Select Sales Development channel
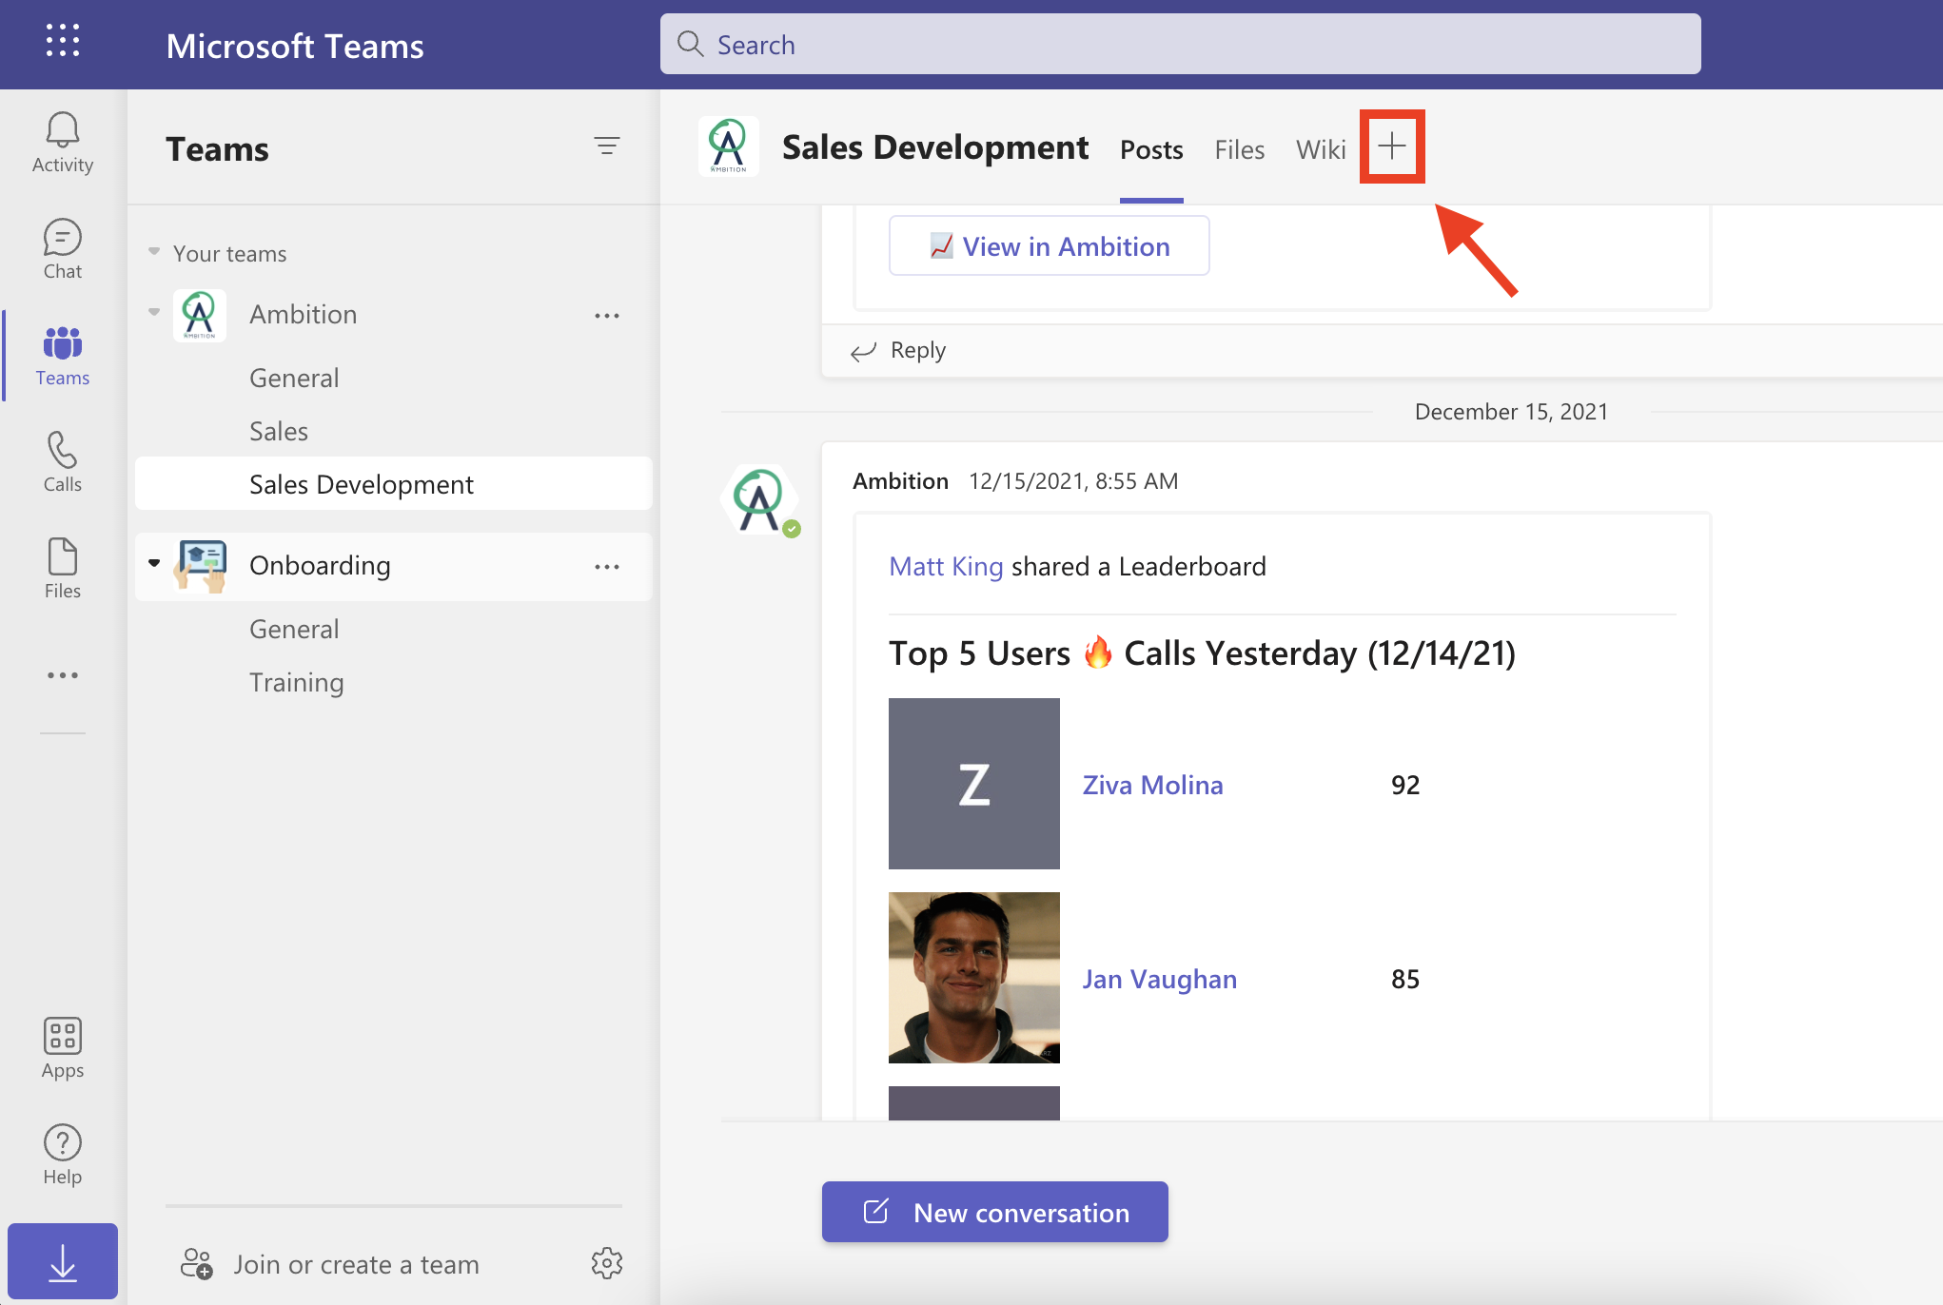The image size is (1943, 1305). coord(394,484)
